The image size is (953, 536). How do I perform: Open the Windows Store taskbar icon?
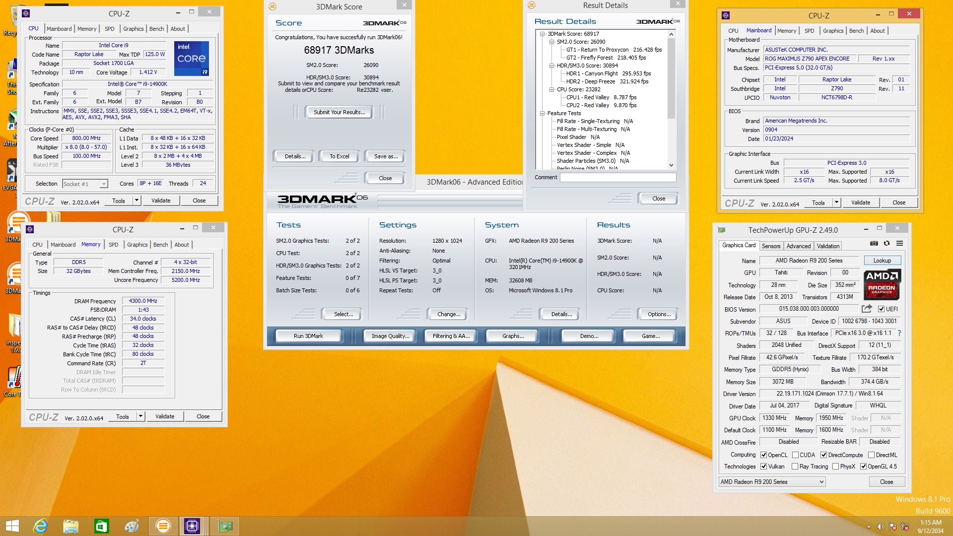coord(101,526)
